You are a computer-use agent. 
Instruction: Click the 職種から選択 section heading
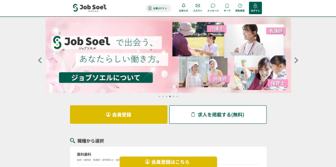[x=91, y=141]
